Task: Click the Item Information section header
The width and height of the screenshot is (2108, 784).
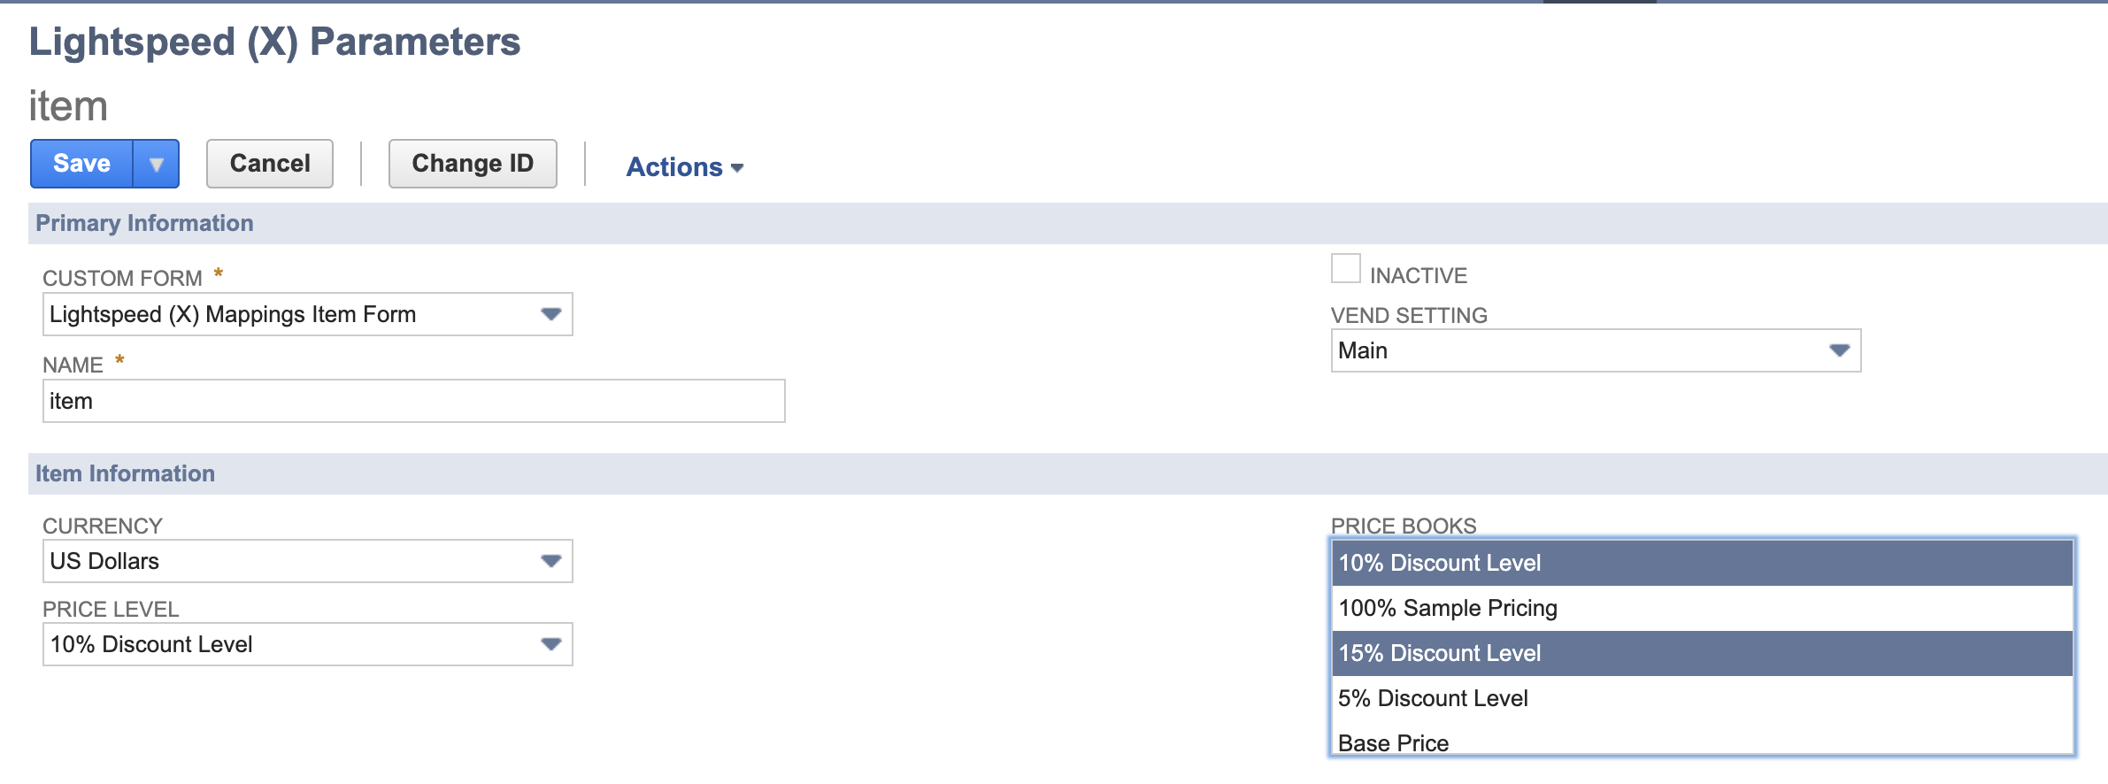Action: click(125, 473)
